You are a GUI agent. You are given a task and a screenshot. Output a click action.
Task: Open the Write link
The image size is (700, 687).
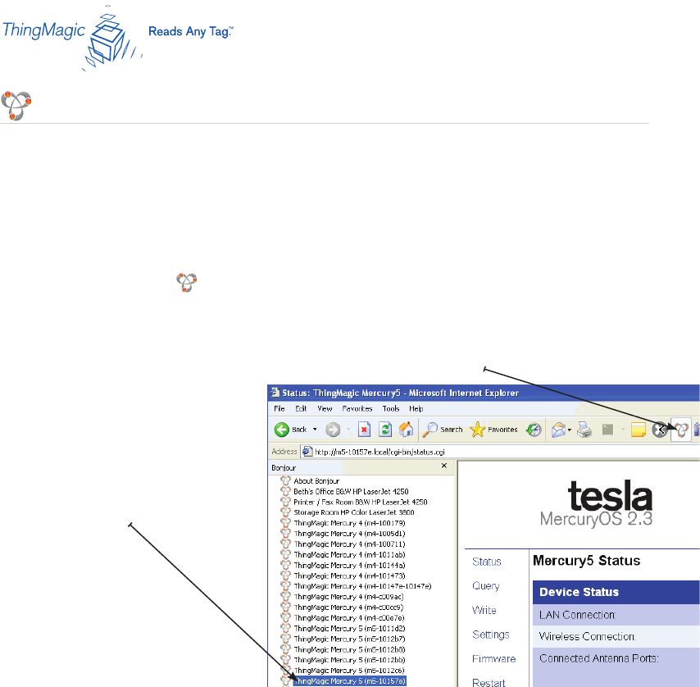(x=484, y=610)
